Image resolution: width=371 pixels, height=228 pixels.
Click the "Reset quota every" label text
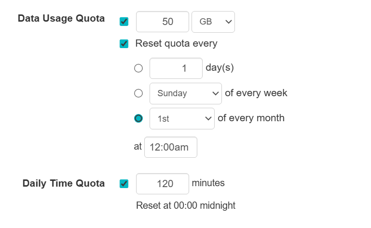click(176, 44)
